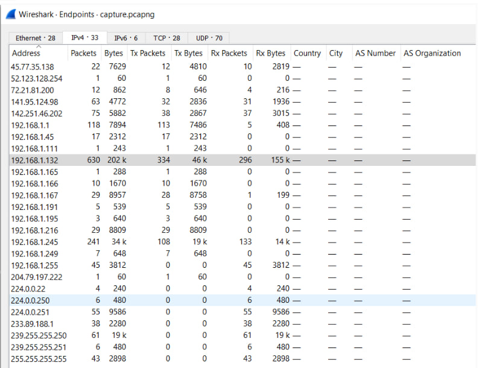Sort by the Country column header
Screen dimensions: 482x368
pos(307,53)
